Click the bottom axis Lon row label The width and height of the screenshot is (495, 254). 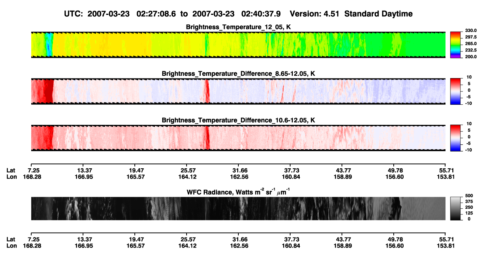pyautogui.click(x=11, y=246)
